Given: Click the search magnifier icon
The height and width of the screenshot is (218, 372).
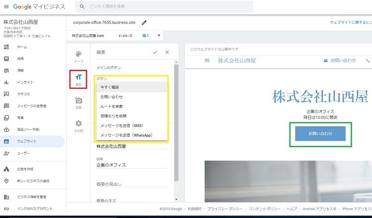Looking at the screenshot, I should (82, 6).
